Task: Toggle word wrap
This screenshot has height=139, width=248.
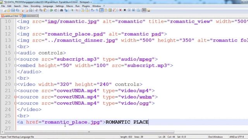Action: [92, 10]
